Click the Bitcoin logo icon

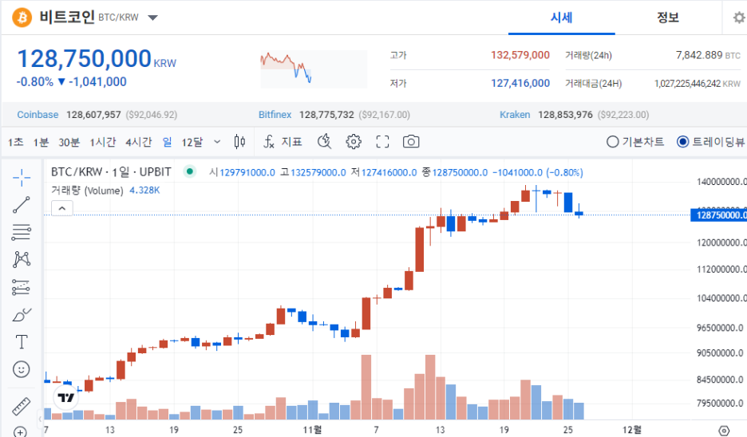click(22, 18)
